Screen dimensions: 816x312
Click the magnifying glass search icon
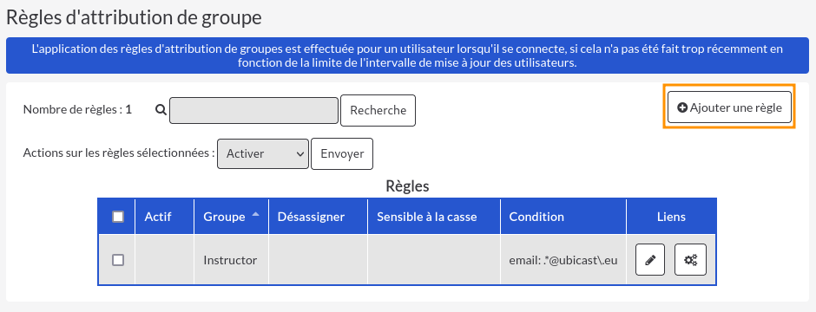coord(161,110)
